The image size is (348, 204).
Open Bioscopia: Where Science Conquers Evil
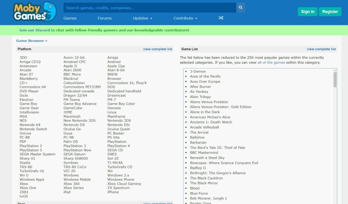click(224, 163)
